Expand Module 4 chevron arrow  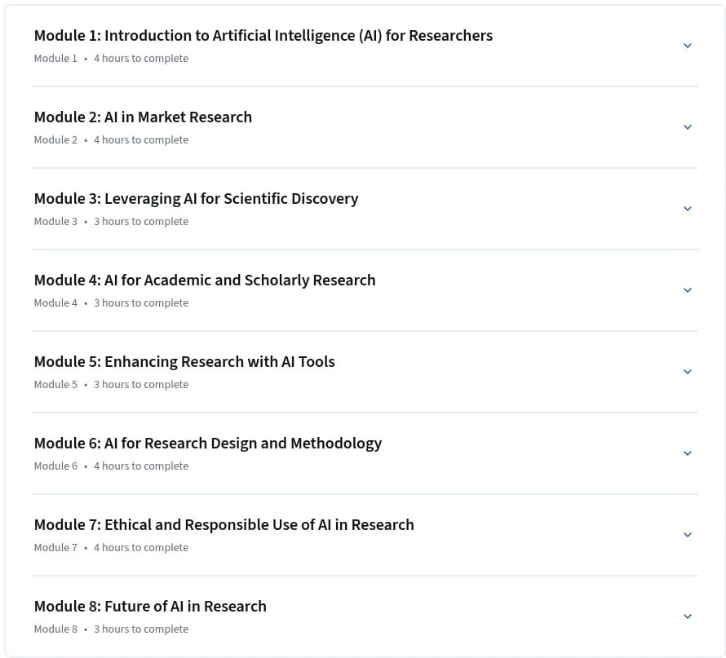click(688, 289)
